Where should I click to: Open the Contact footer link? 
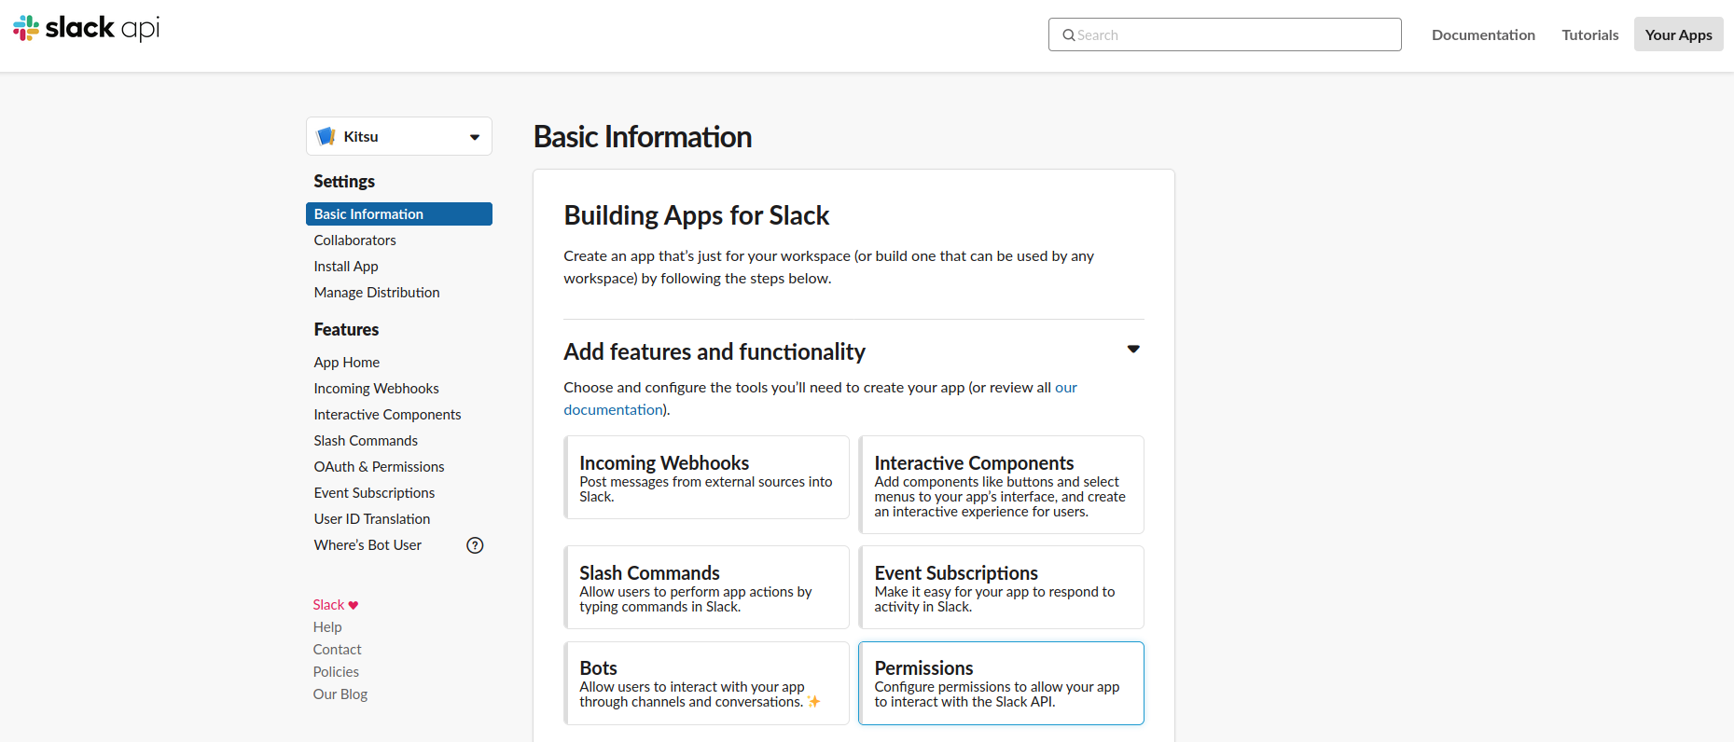pos(337,650)
